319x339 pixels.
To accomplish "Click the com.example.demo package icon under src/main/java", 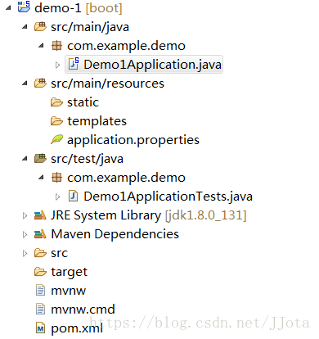I will click(56, 46).
